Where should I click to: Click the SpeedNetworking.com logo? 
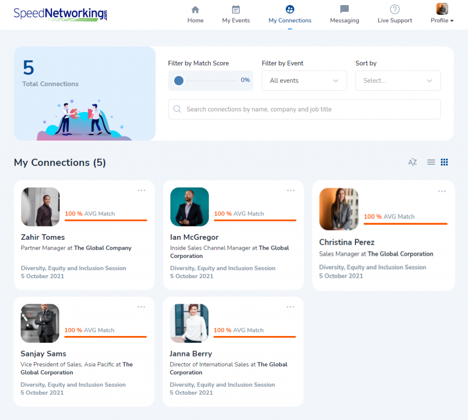pyautogui.click(x=60, y=14)
